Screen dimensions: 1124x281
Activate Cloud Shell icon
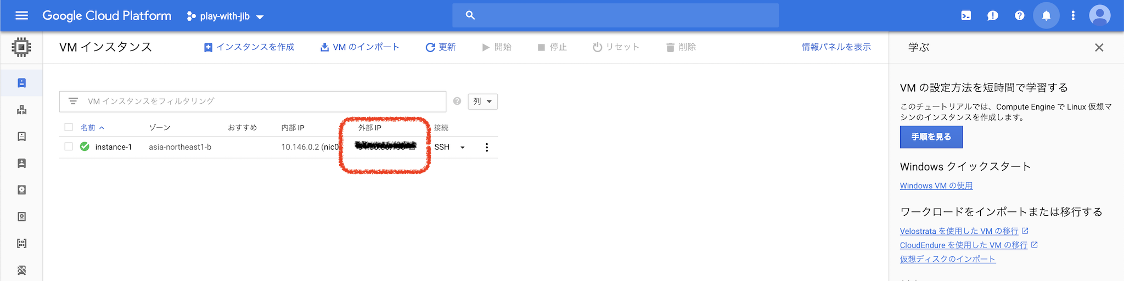pos(966,15)
